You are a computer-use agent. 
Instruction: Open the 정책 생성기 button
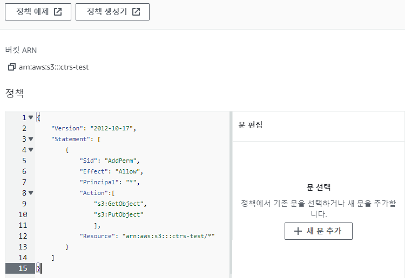point(112,12)
